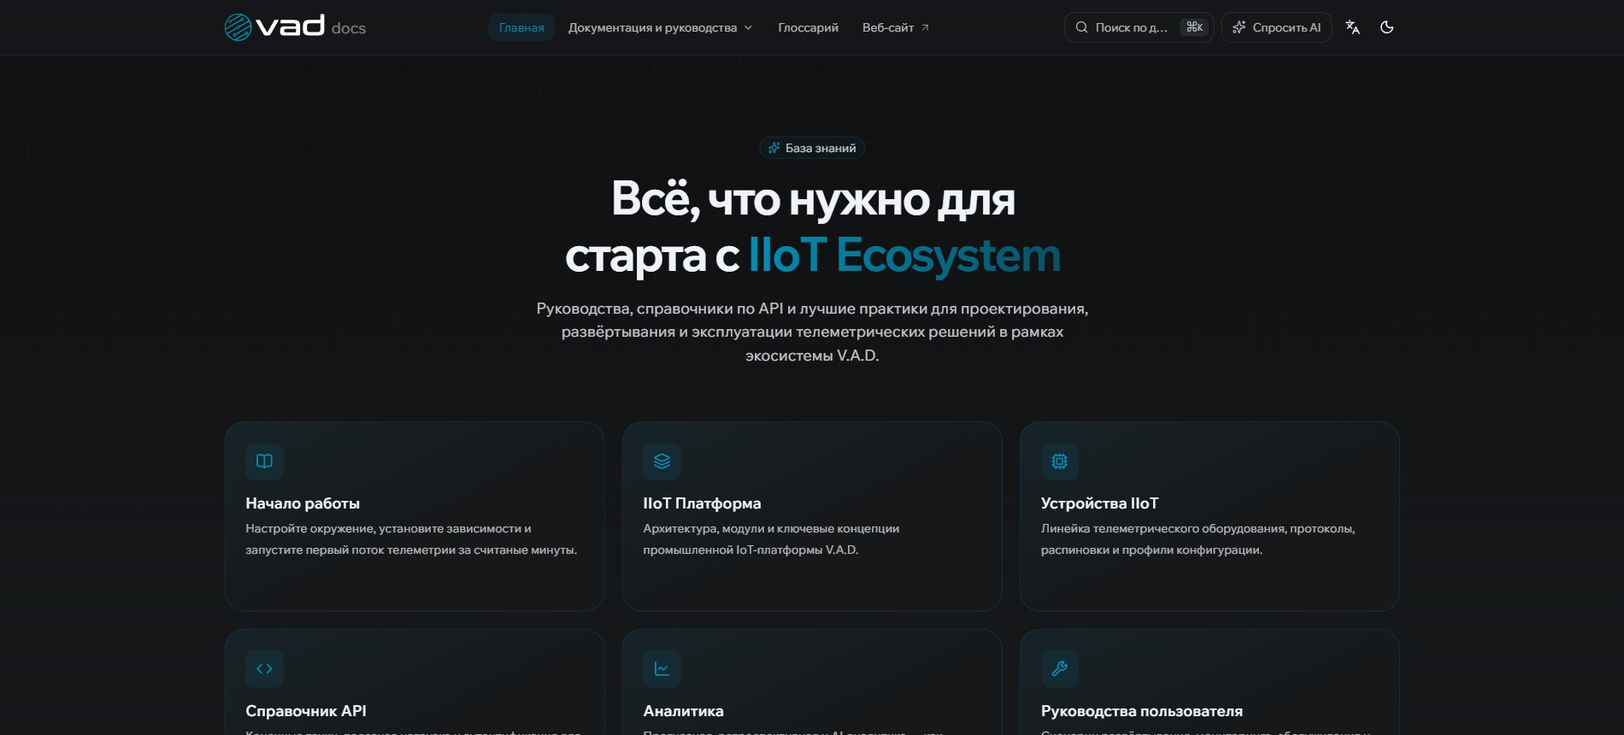The height and width of the screenshot is (735, 1624).
Task: Click sparkle icon in База знаний badge
Action: (774, 148)
